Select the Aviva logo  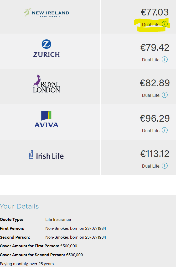46,119
